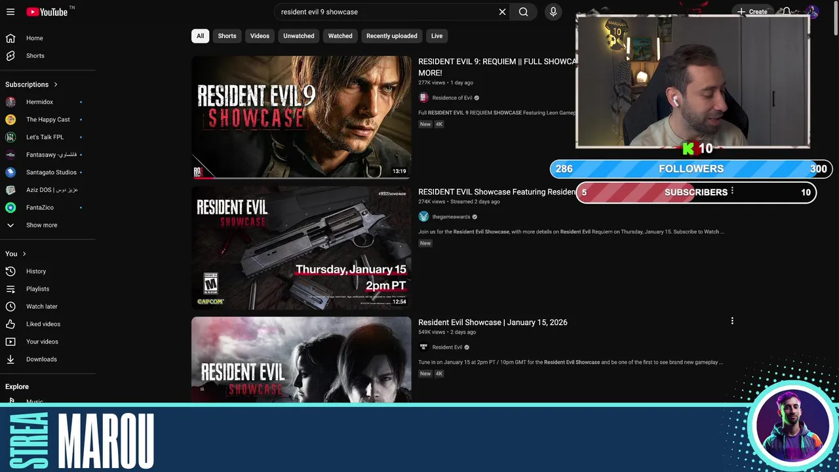Open the Create button
Screen dimensions: 839x472
click(752, 12)
